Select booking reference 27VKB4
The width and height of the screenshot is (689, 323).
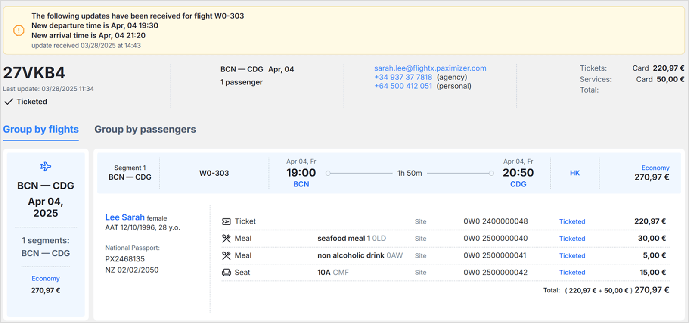[34, 73]
